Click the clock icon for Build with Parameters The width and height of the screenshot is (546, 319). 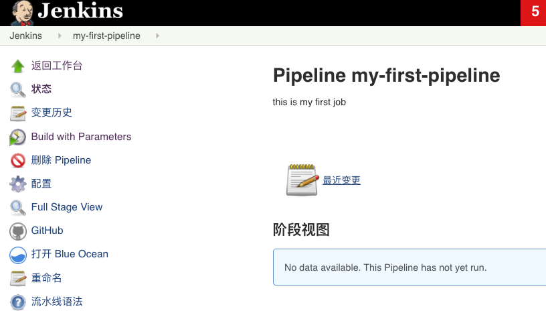tap(18, 137)
